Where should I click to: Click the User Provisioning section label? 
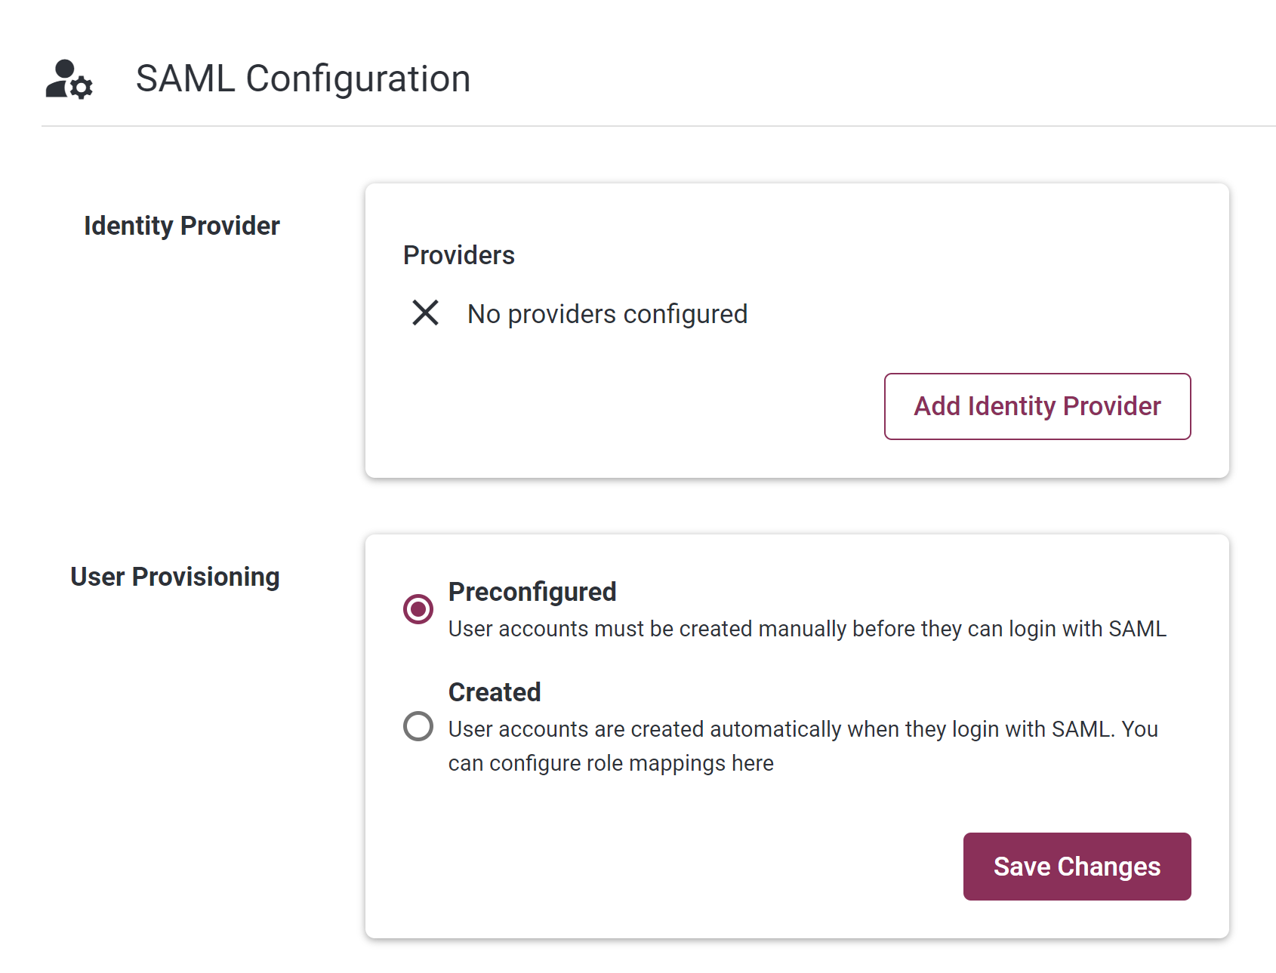pyautogui.click(x=175, y=577)
